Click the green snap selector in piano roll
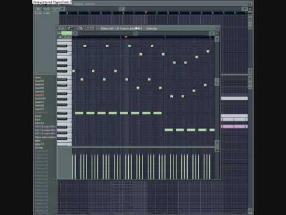Screen dimensions: 286x215 point(67,33)
